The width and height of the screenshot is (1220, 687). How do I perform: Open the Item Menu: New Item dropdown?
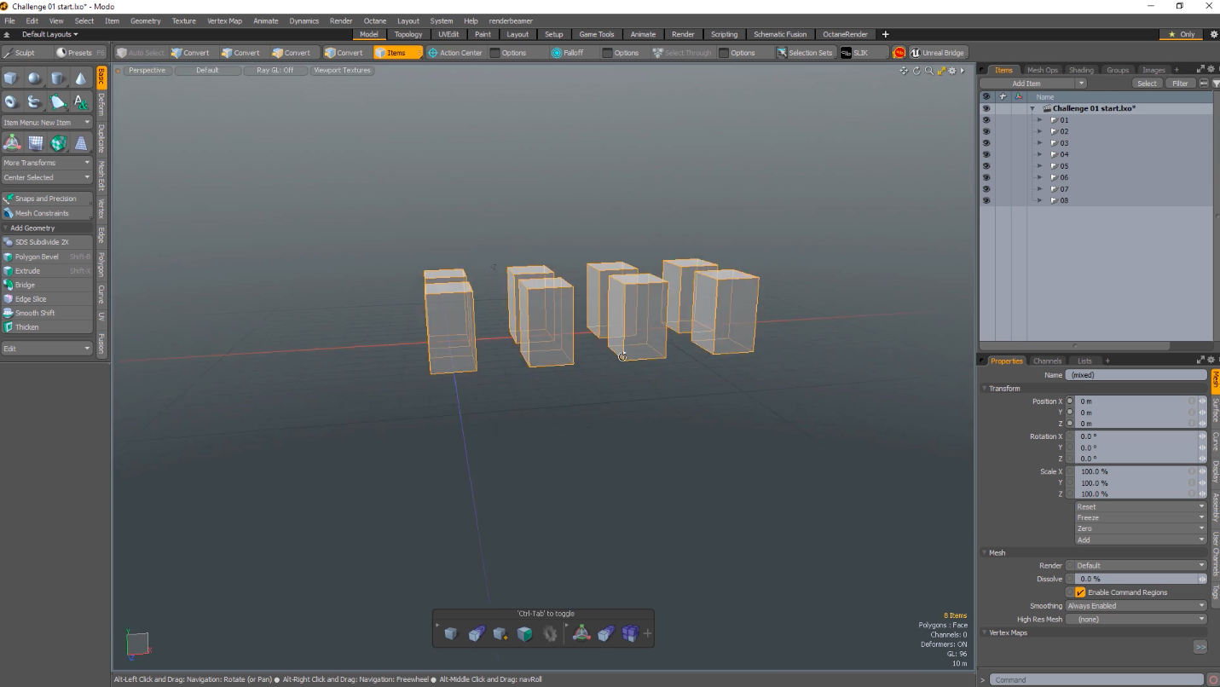(x=47, y=122)
